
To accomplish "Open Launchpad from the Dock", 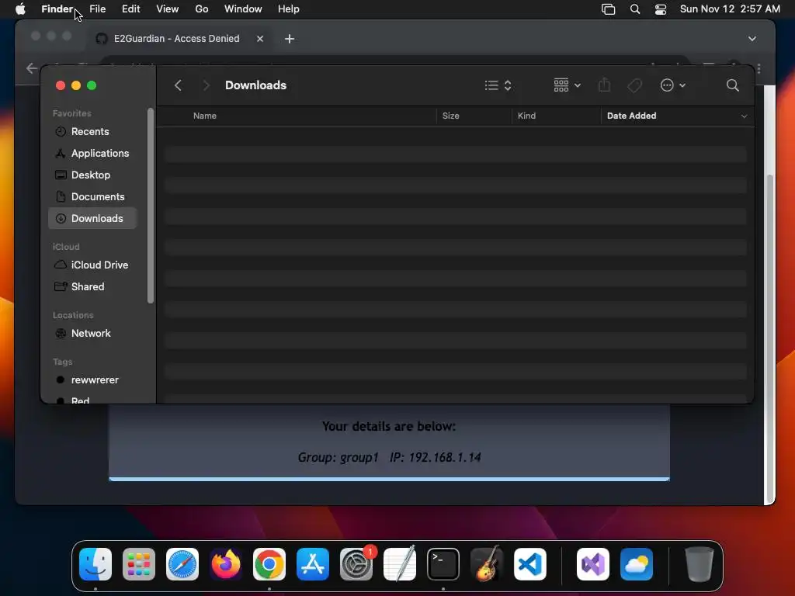I will coord(139,564).
